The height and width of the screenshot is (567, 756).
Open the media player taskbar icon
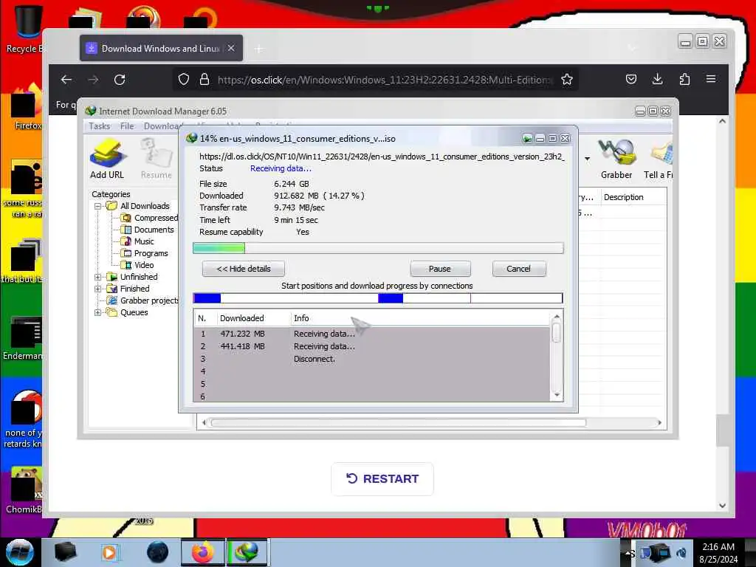point(109,552)
